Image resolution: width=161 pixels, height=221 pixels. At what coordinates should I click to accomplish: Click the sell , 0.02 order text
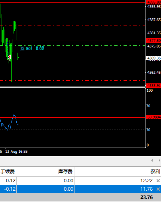(x=35, y=49)
